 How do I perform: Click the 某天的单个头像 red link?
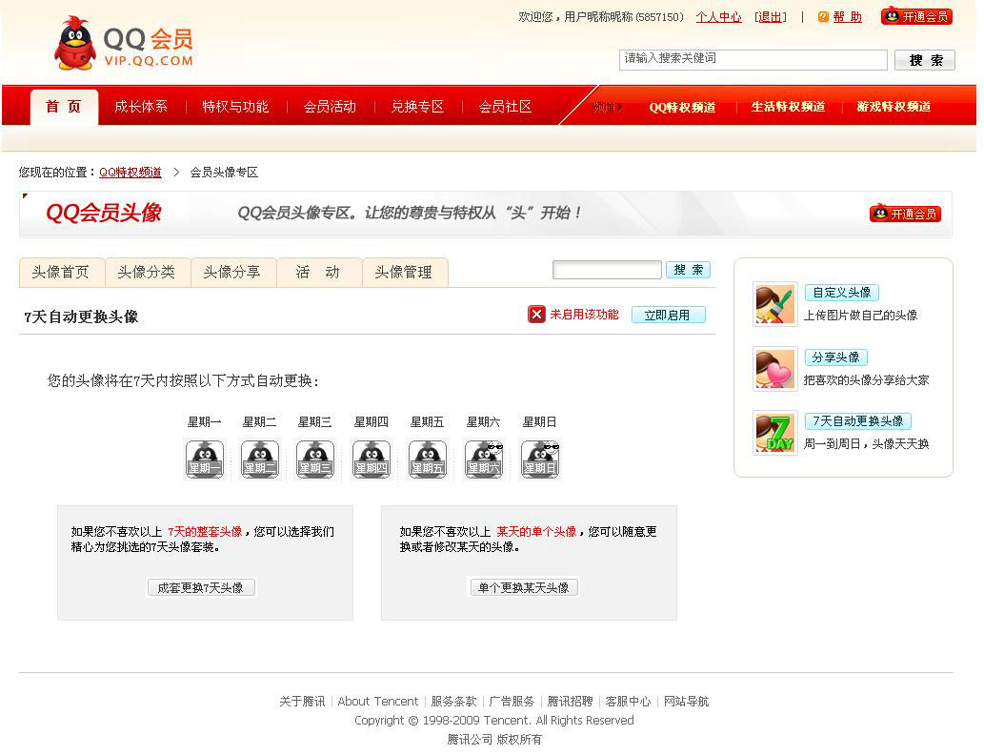click(536, 532)
